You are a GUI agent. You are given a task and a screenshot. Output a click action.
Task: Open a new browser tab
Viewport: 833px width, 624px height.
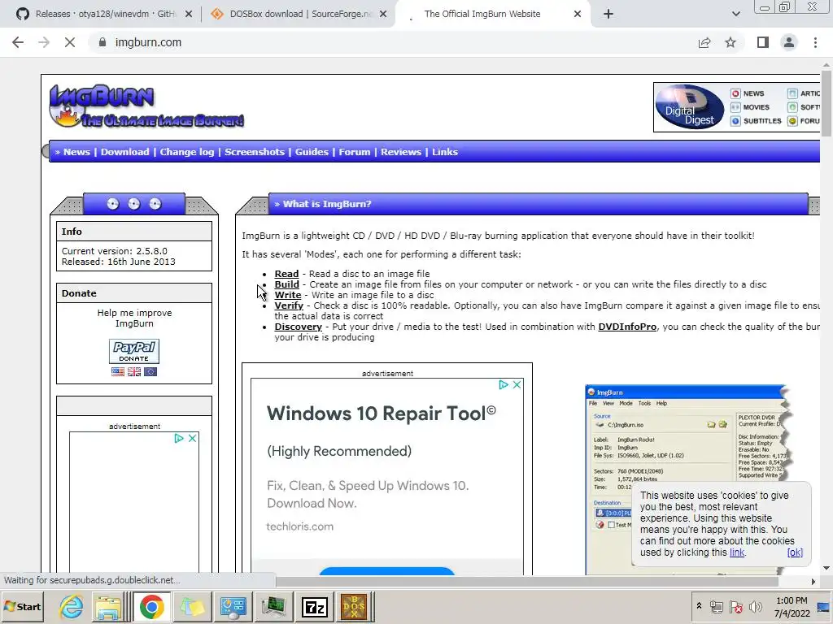[608, 14]
